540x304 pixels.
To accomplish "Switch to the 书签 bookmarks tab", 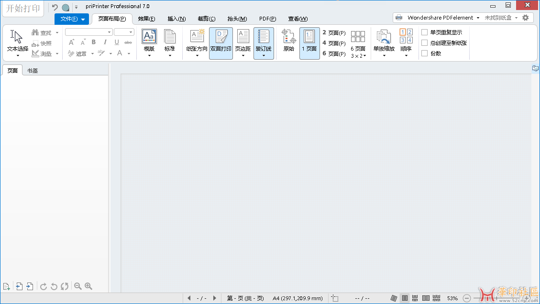I will [33, 71].
